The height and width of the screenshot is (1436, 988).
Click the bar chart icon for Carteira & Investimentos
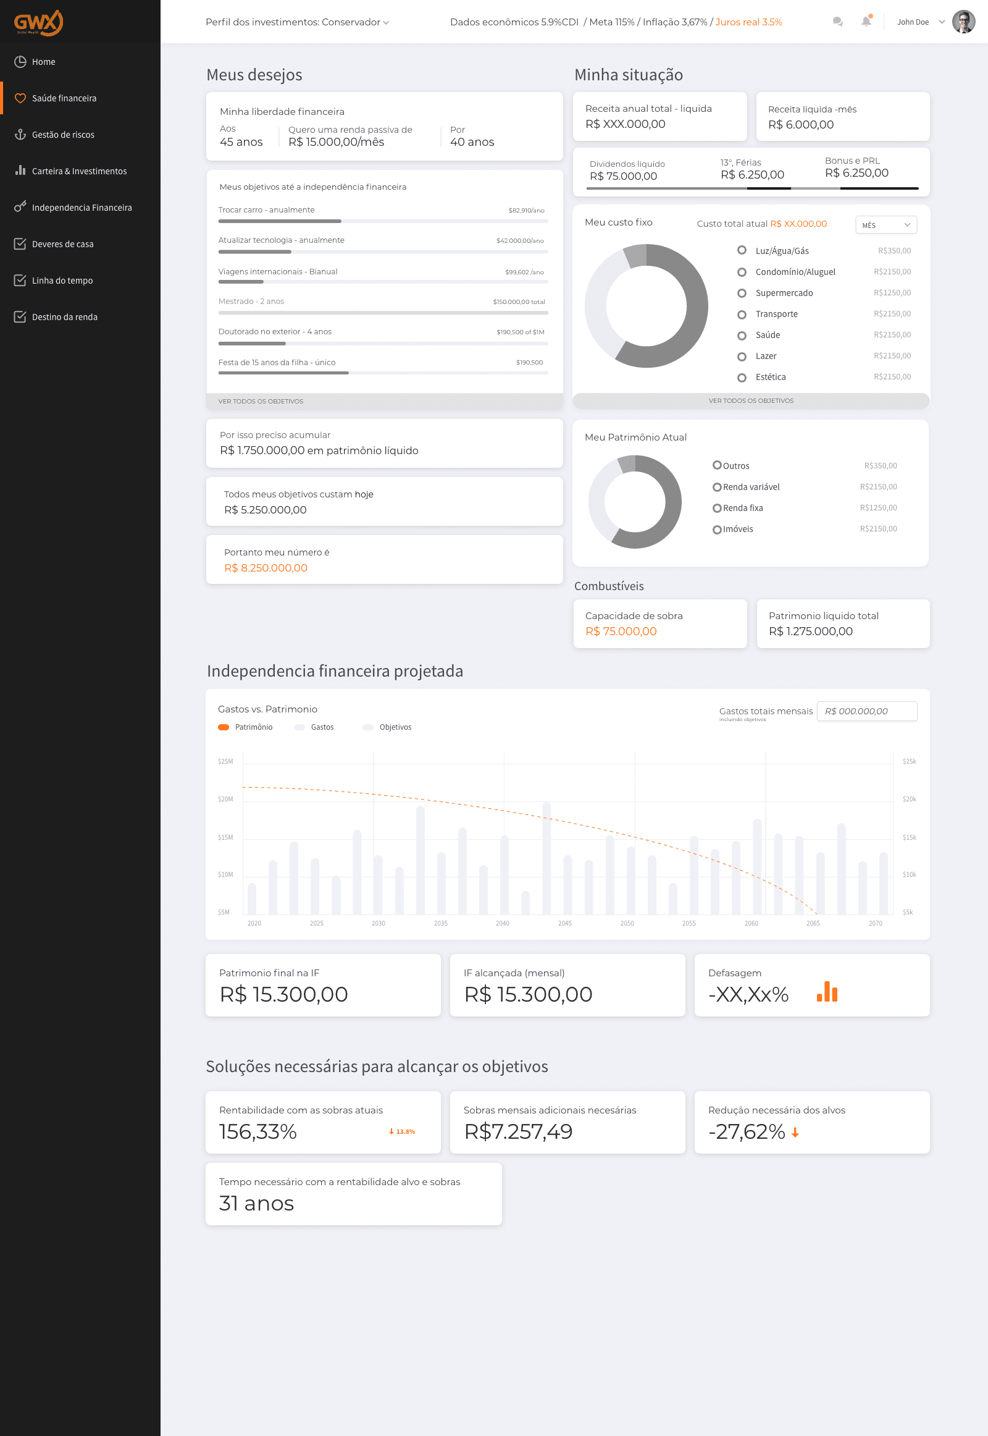(20, 171)
